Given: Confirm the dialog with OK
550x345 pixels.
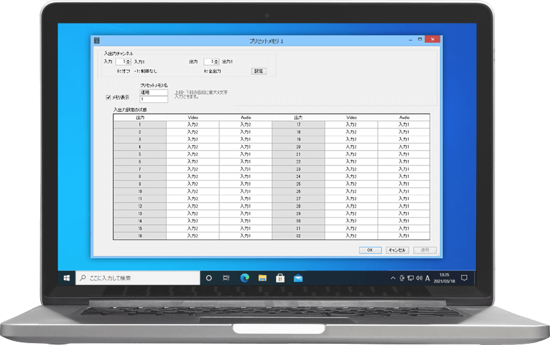Looking at the screenshot, I should (x=370, y=250).
